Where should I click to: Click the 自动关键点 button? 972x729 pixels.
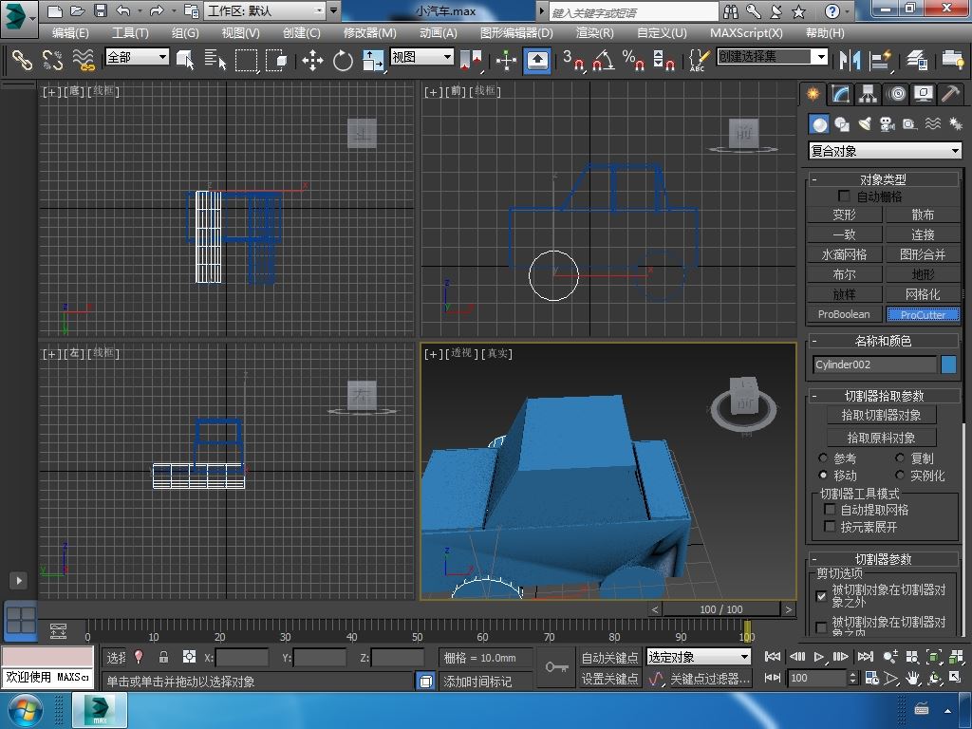(x=610, y=657)
